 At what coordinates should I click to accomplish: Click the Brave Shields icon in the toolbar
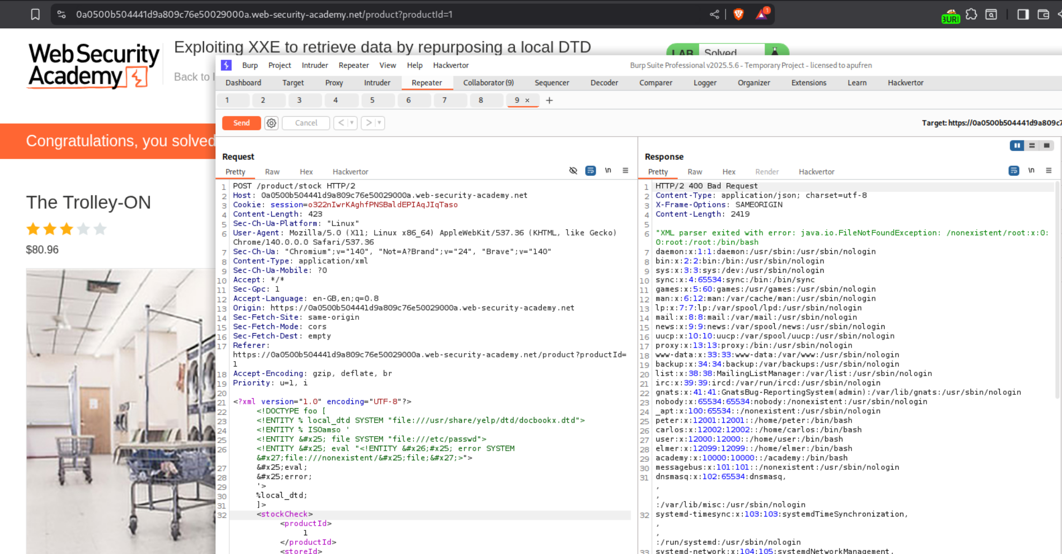point(738,14)
